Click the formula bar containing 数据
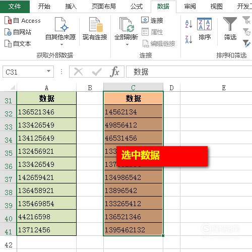The width and height of the screenshot is (252, 252). [x=189, y=72]
